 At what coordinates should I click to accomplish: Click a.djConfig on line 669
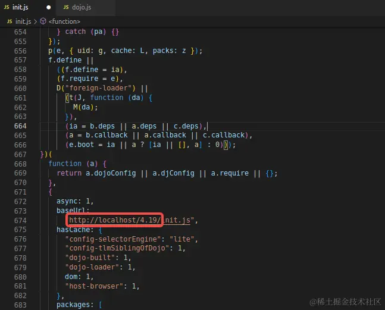click(173, 173)
